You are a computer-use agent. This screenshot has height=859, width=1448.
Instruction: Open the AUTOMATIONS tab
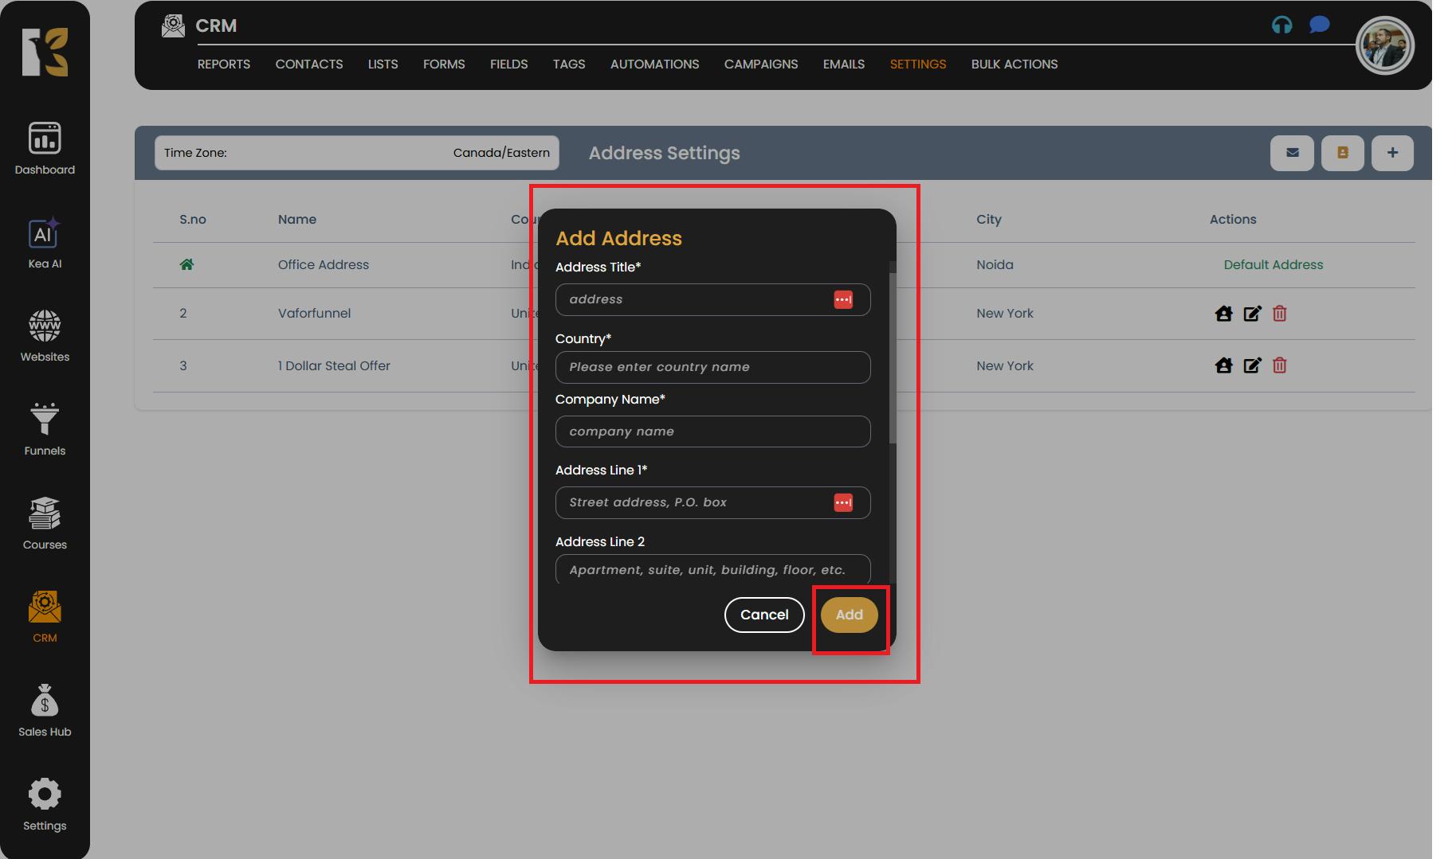pos(654,64)
